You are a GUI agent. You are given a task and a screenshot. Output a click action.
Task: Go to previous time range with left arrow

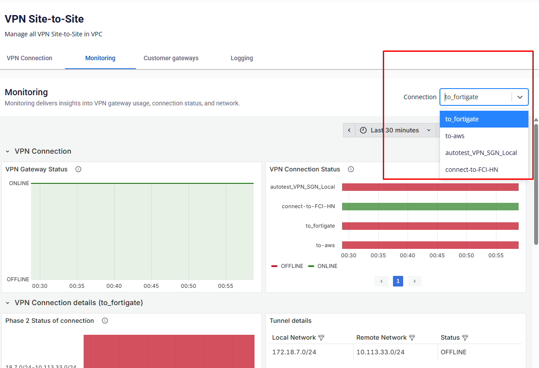349,130
